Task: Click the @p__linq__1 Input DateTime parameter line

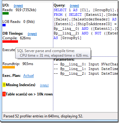Action: point(86,69)
